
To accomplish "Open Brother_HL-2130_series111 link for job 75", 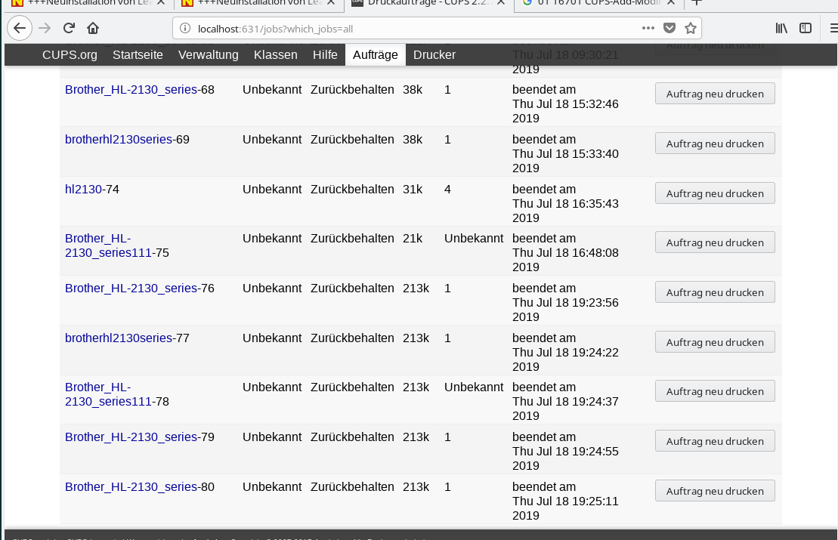I will 109,245.
